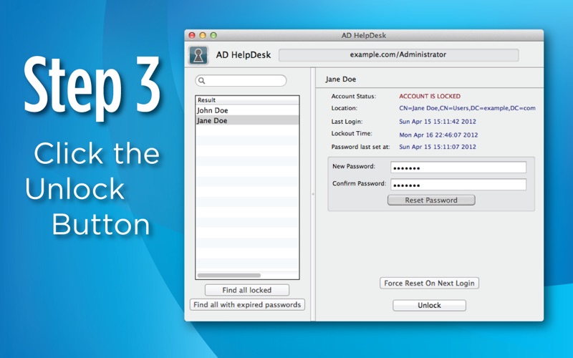Click the ACCOUNT IS LOCKED status text
The image size is (573, 358).
point(430,97)
